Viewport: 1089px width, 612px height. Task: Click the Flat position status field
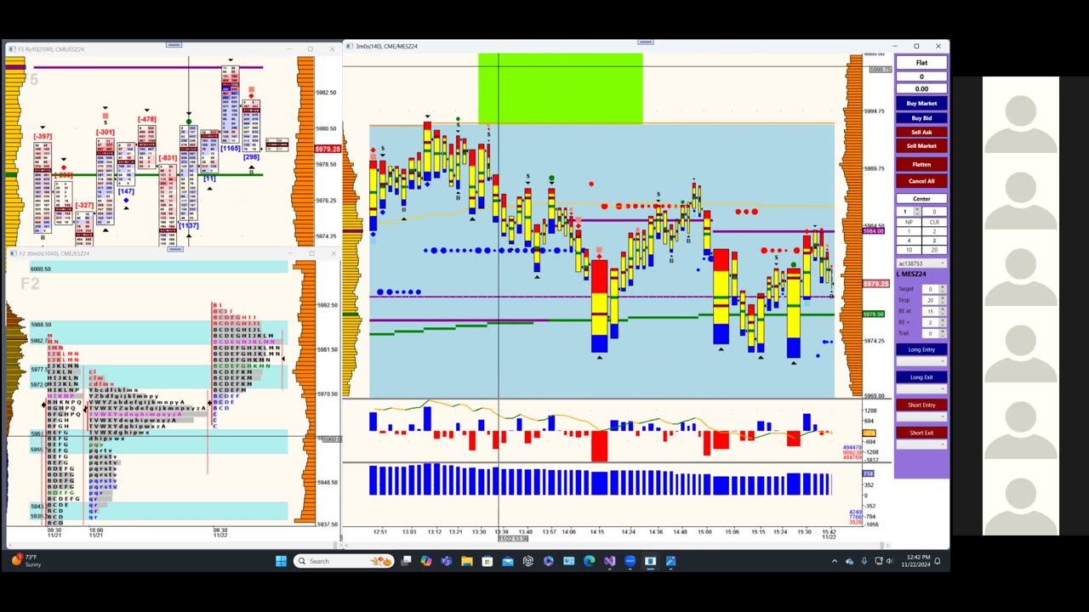[921, 63]
